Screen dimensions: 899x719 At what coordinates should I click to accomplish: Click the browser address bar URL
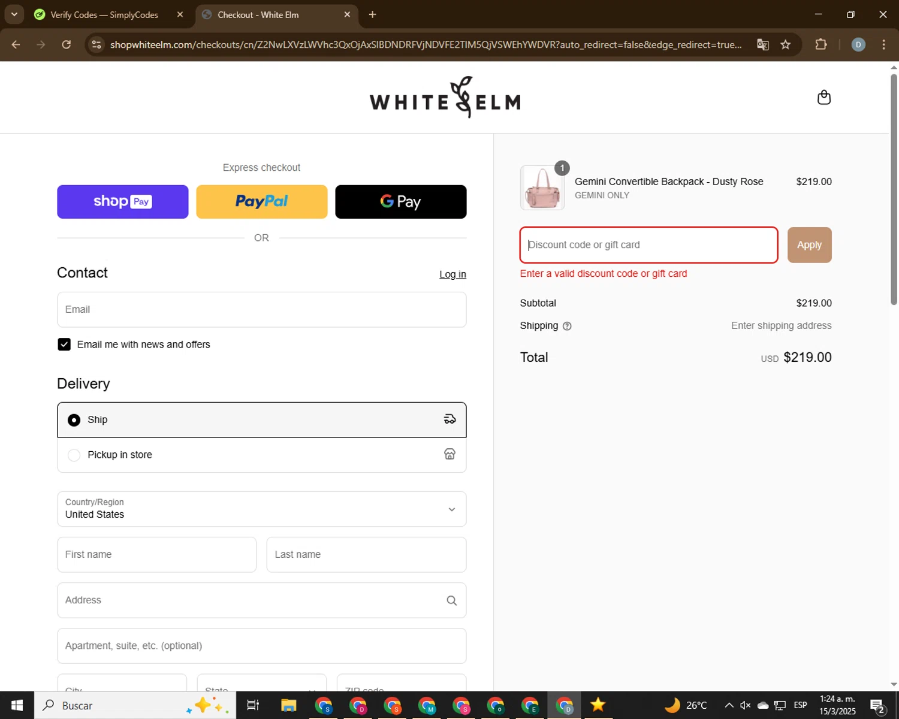pos(426,44)
